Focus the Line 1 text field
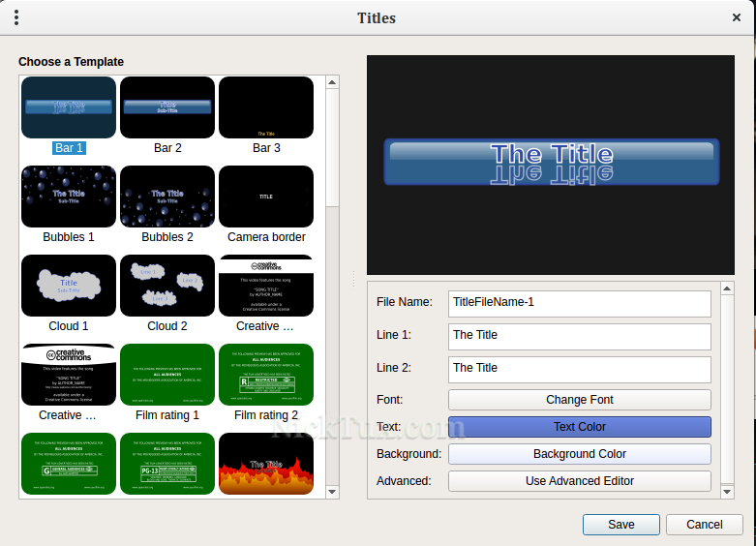This screenshot has height=546, width=756. coord(579,336)
